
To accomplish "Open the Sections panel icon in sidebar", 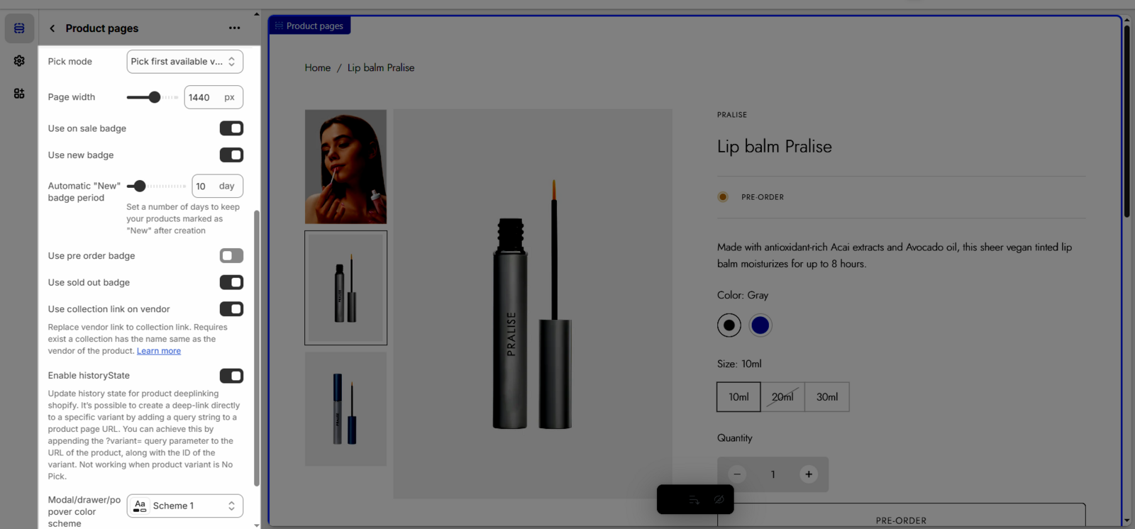I will click(19, 28).
